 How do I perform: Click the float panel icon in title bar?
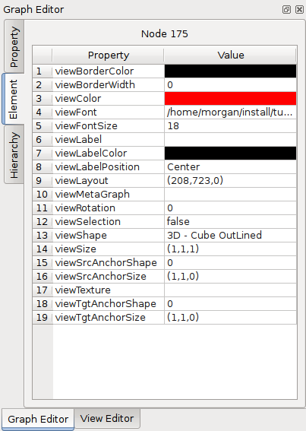pos(286,9)
